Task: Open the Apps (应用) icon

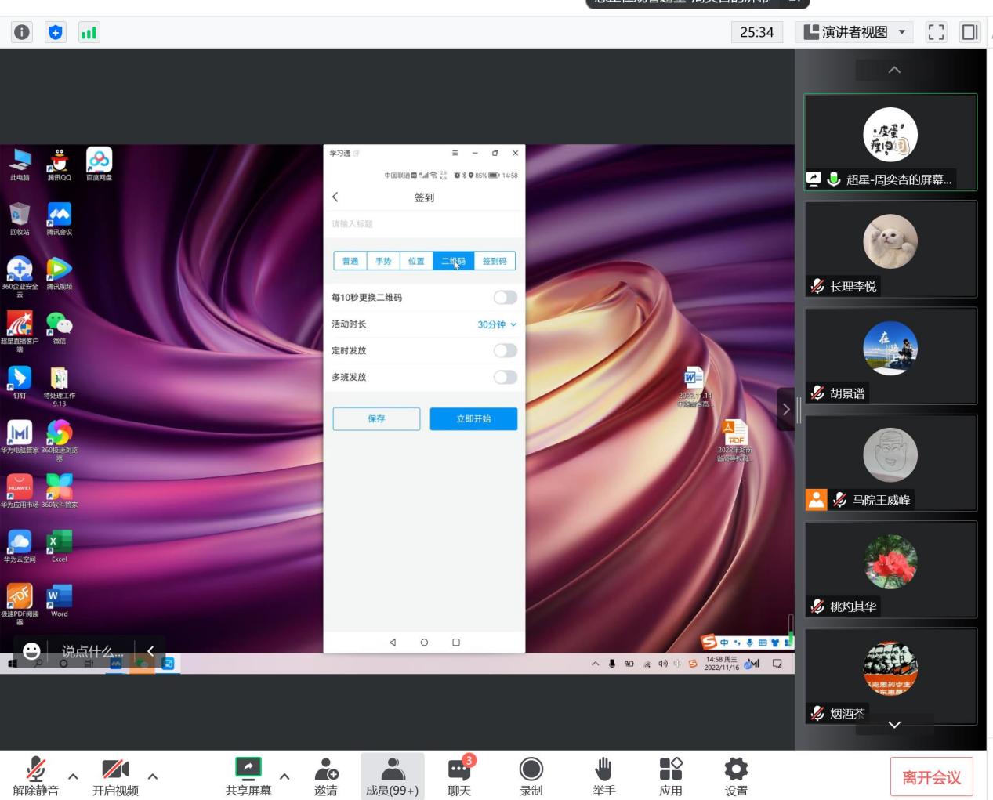Action: (x=670, y=776)
